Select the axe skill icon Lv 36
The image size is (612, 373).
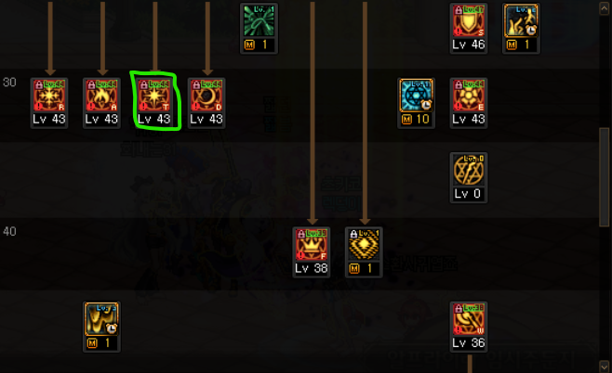(x=469, y=320)
